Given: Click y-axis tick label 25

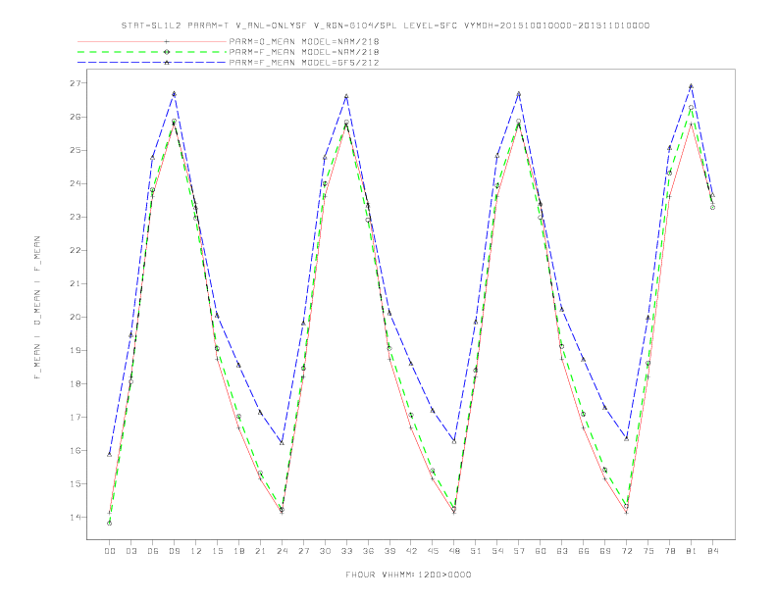Looking at the screenshot, I should (x=75, y=151).
